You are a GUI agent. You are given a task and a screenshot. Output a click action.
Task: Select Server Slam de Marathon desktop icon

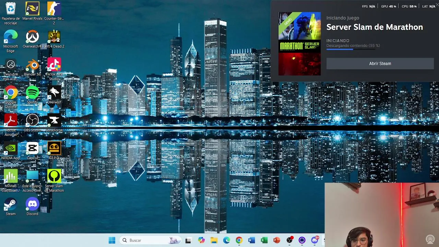54,181
